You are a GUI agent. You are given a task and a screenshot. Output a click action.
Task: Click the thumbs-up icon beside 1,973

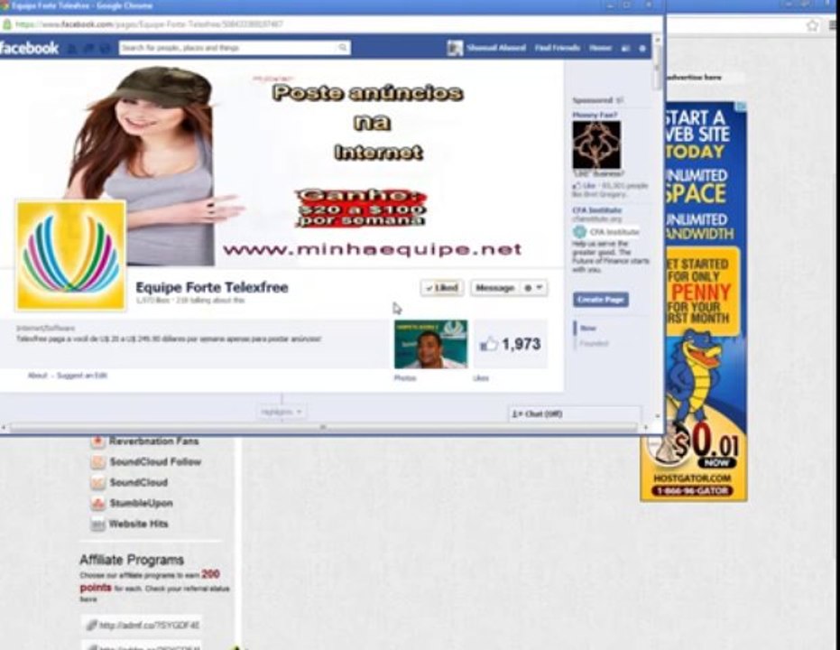[489, 344]
